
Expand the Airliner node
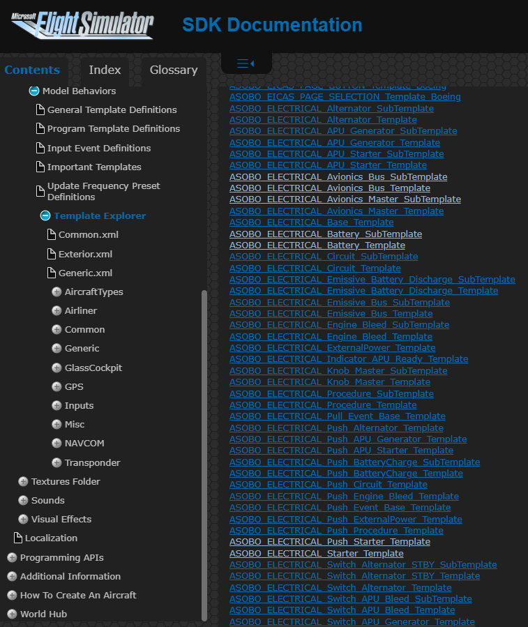click(56, 310)
